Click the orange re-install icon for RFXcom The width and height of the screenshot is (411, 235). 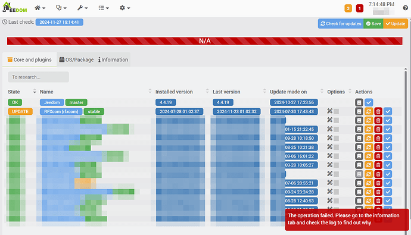coord(369,111)
